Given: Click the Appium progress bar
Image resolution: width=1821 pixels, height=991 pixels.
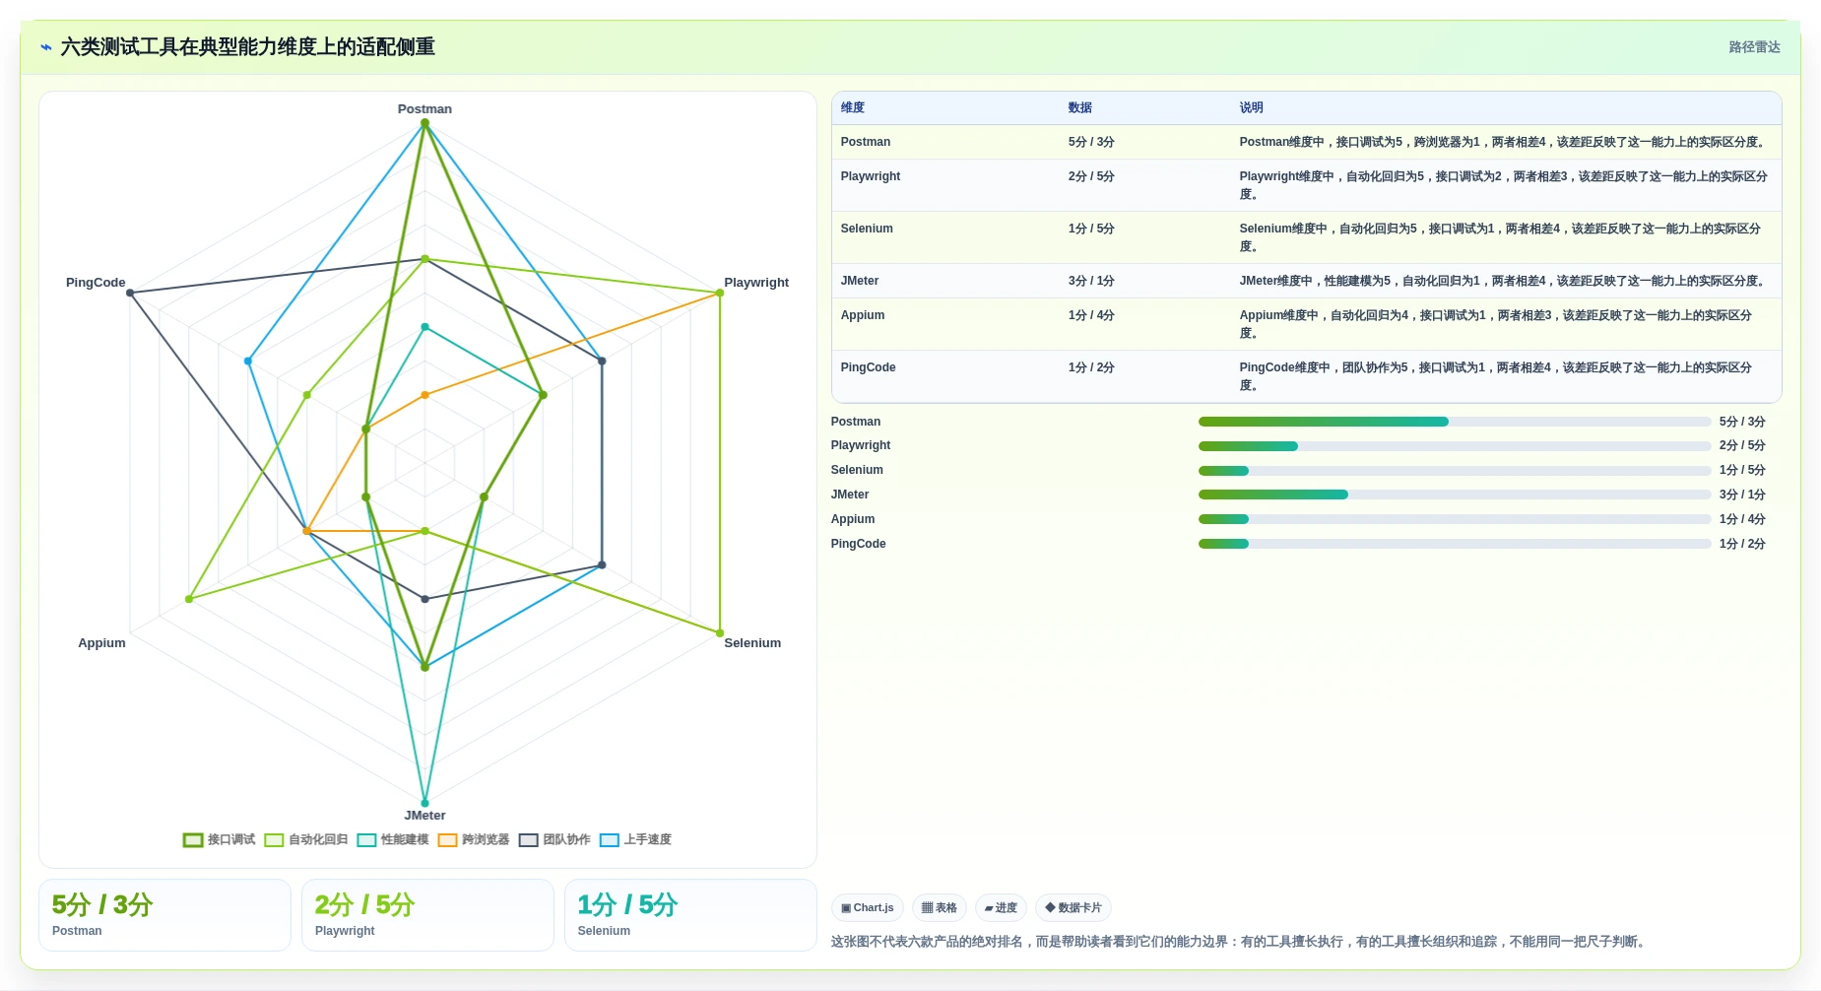Looking at the screenshot, I should [1455, 519].
